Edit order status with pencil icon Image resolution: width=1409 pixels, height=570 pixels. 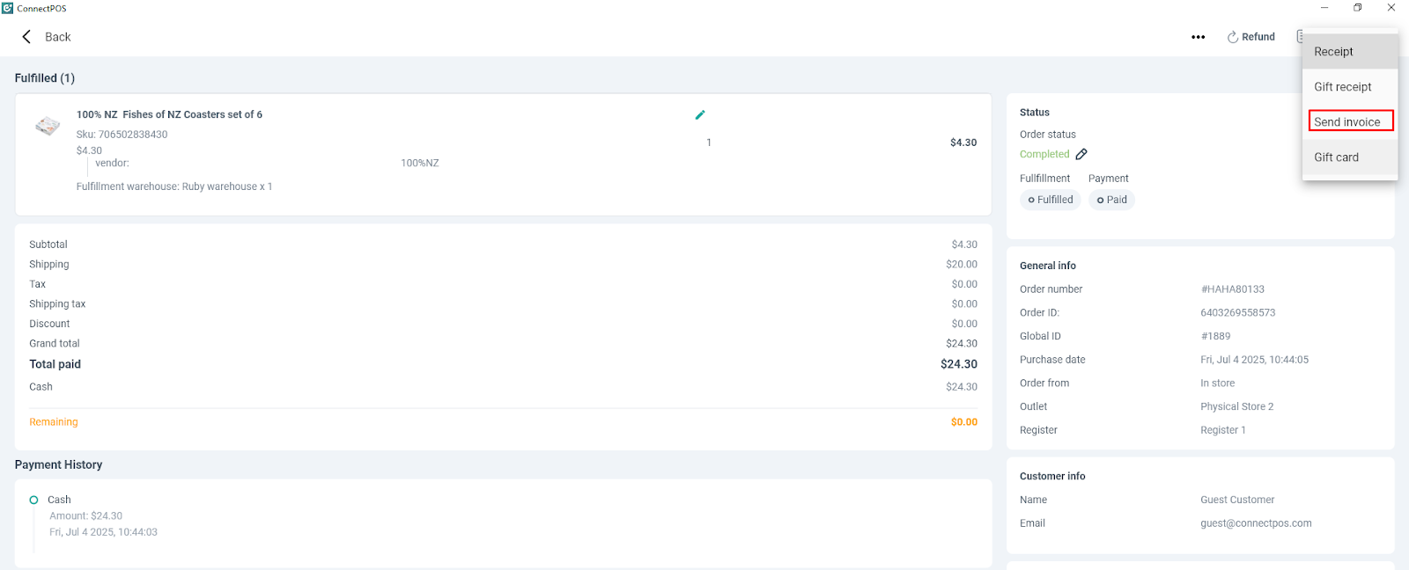tap(1081, 154)
